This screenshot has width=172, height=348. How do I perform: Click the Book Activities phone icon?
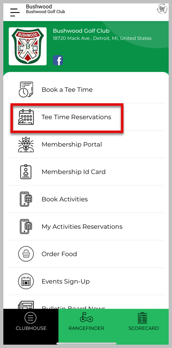coord(26,199)
